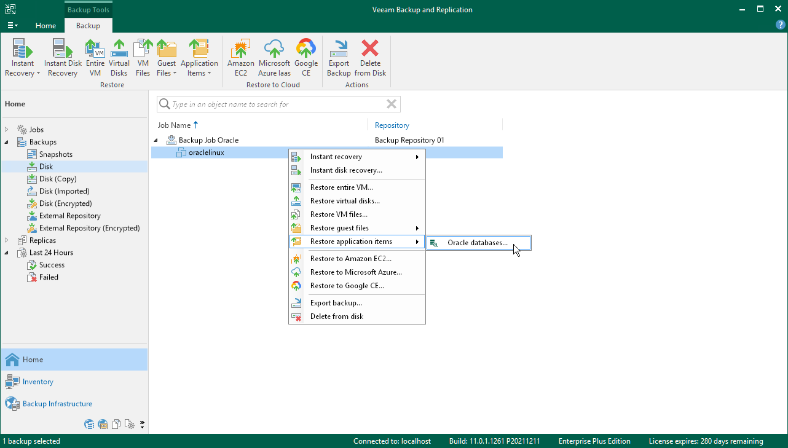
Task: Click the Amazon EC2 ribbon button
Action: pyautogui.click(x=241, y=58)
